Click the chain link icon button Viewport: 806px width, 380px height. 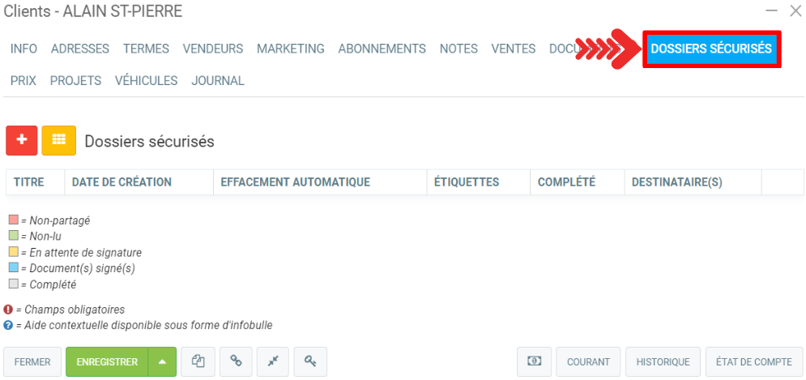[236, 361]
